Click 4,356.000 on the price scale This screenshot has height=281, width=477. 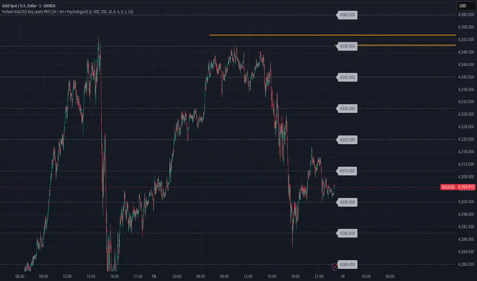[466, 27]
